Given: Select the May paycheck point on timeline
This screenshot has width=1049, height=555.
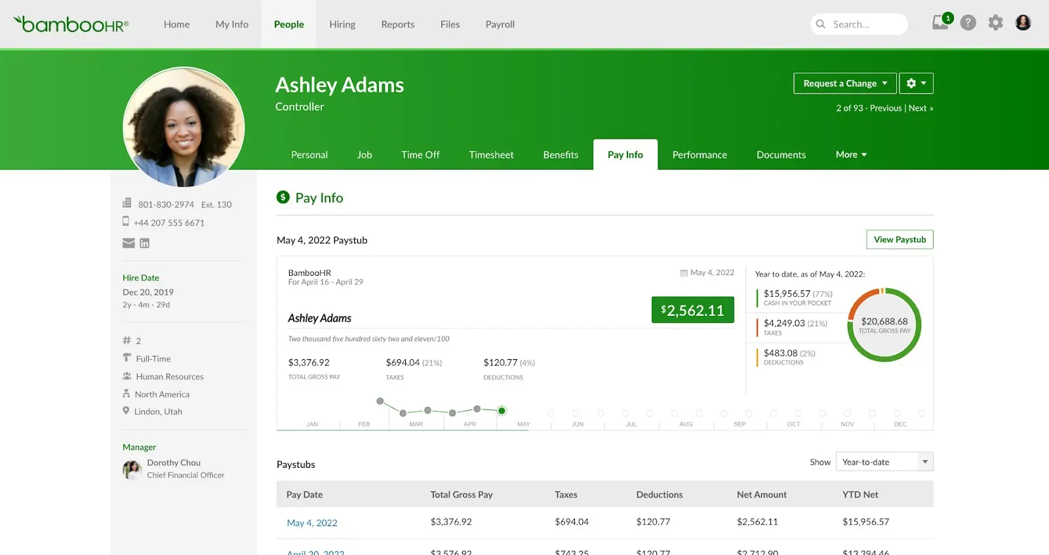Looking at the screenshot, I should [x=502, y=411].
